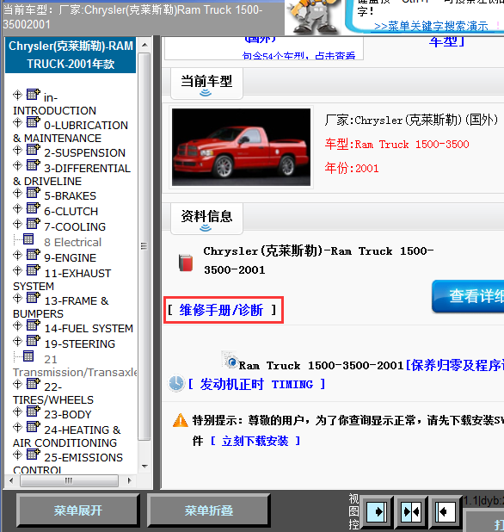Viewport: 504px width, 532px height.
Task: Select the 21 Transmission/Transaxle tree item
Action: point(75,366)
